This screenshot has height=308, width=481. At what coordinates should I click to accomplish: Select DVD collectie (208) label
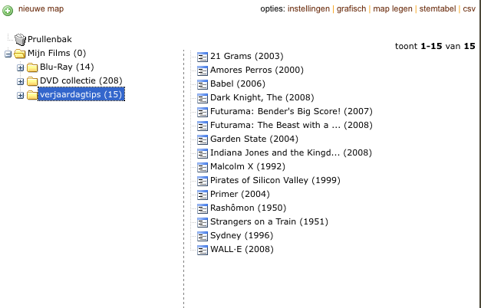click(81, 80)
